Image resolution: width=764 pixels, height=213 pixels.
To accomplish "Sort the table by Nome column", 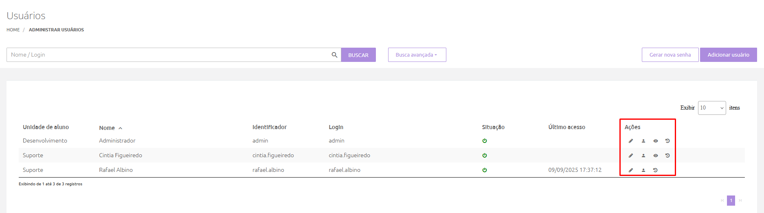I will coord(107,128).
